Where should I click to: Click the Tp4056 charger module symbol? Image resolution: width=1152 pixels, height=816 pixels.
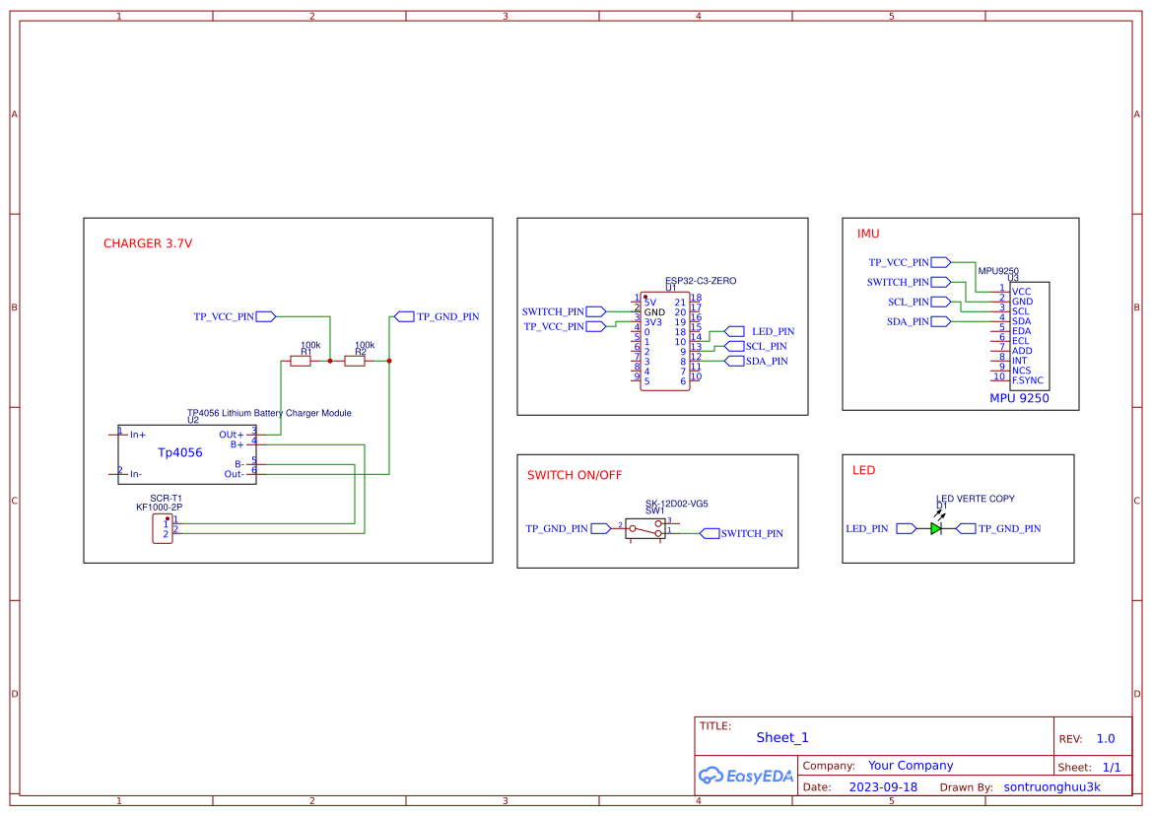point(187,454)
